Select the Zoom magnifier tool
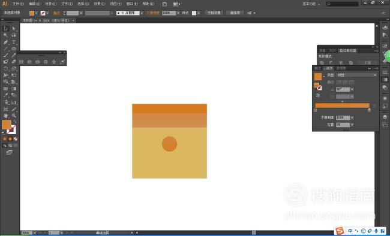This screenshot has width=390, height=236. point(14,116)
